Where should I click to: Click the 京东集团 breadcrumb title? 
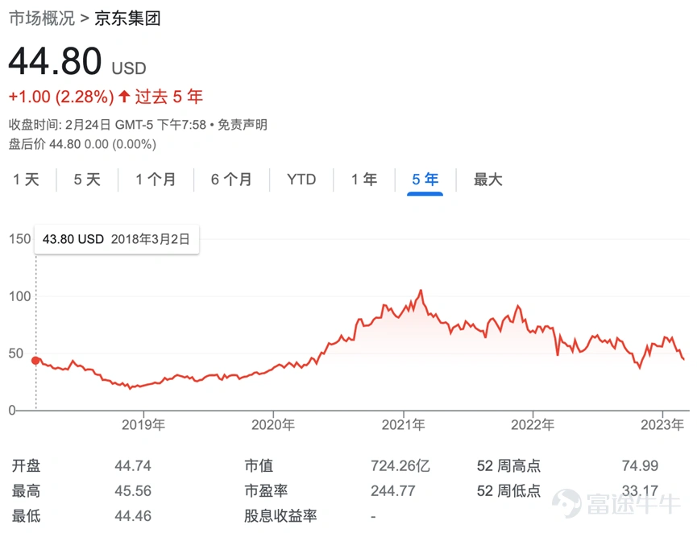127,19
